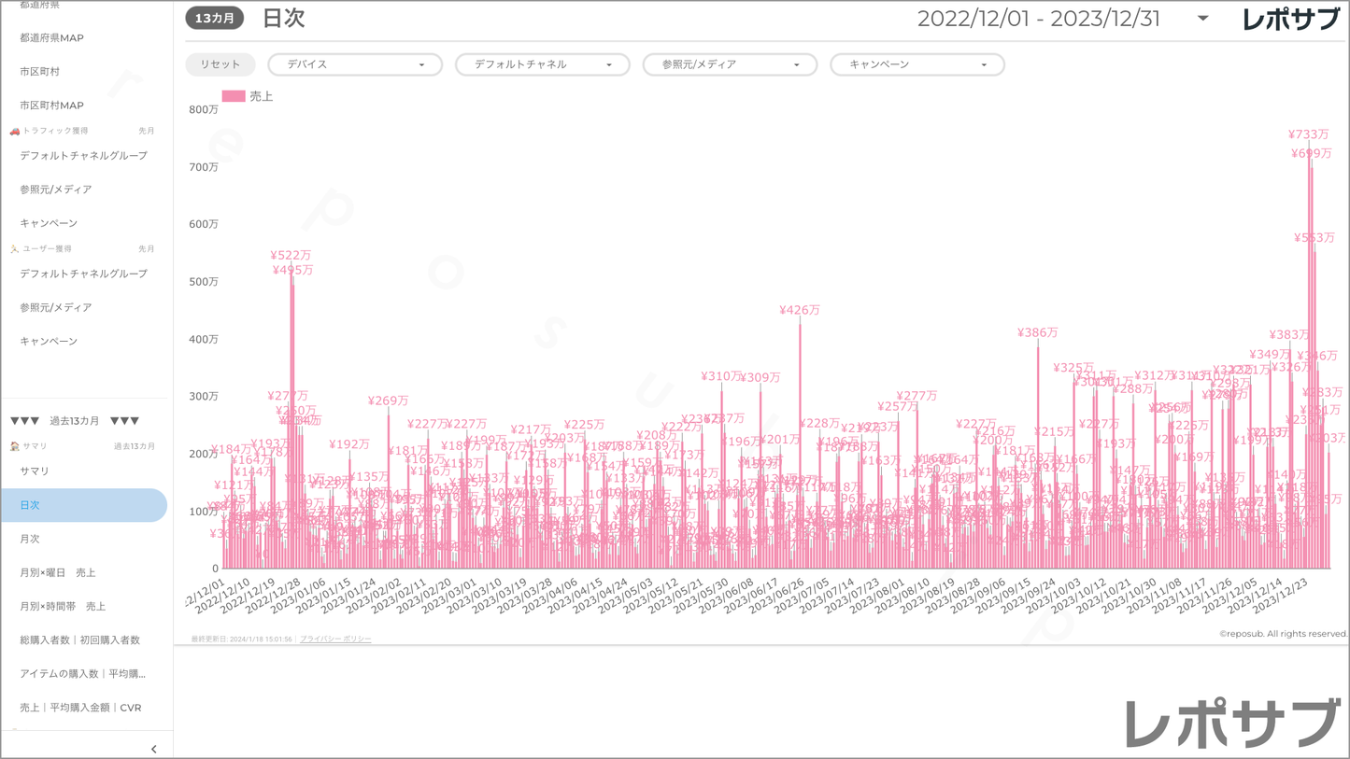Click the house icon beside サマリ header

click(14, 446)
